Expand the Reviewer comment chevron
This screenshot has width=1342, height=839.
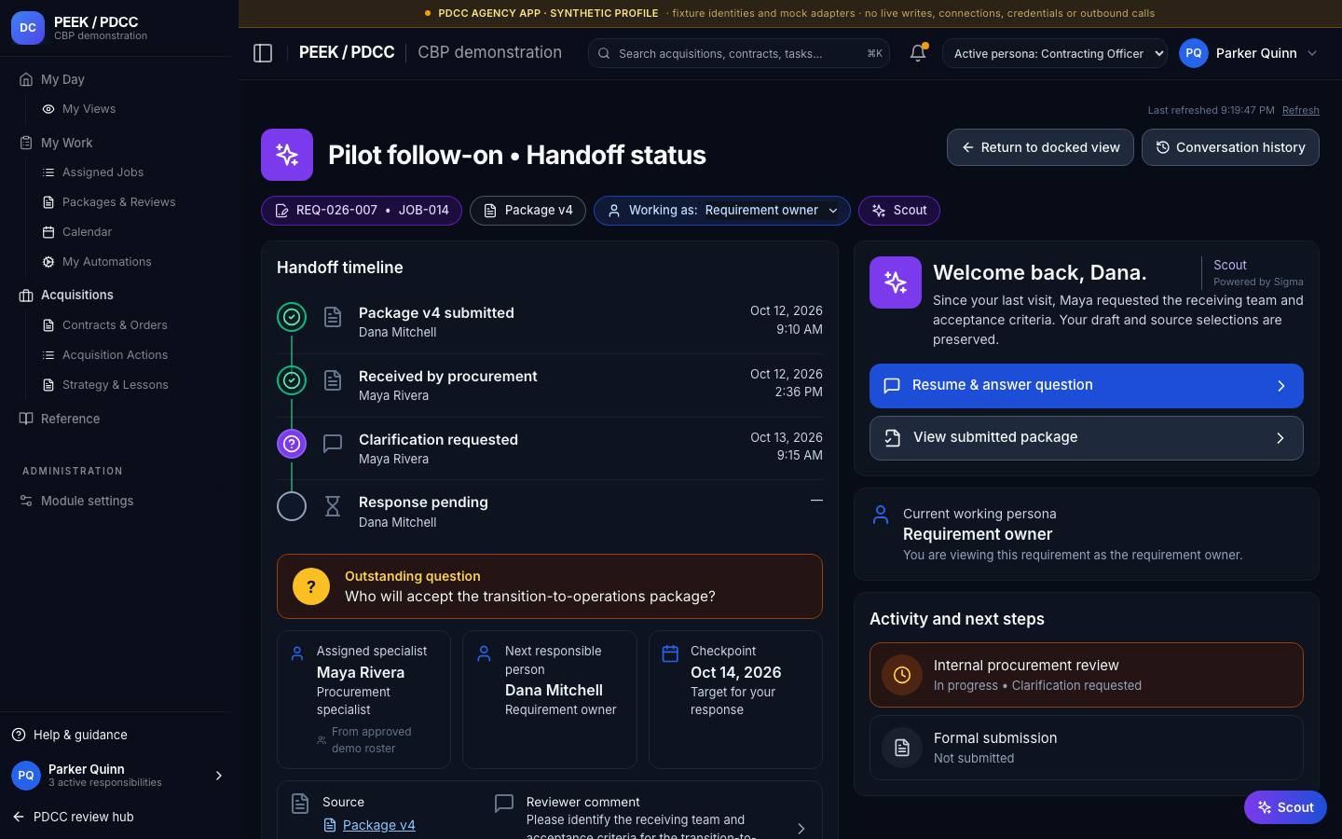[801, 829]
